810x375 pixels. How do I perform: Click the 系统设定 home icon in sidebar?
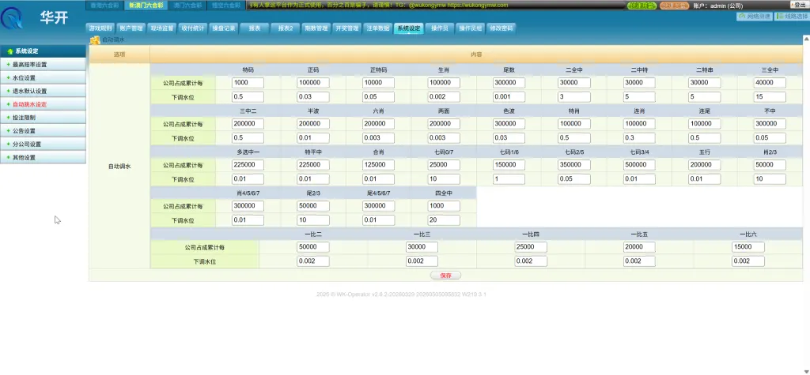(x=9, y=51)
